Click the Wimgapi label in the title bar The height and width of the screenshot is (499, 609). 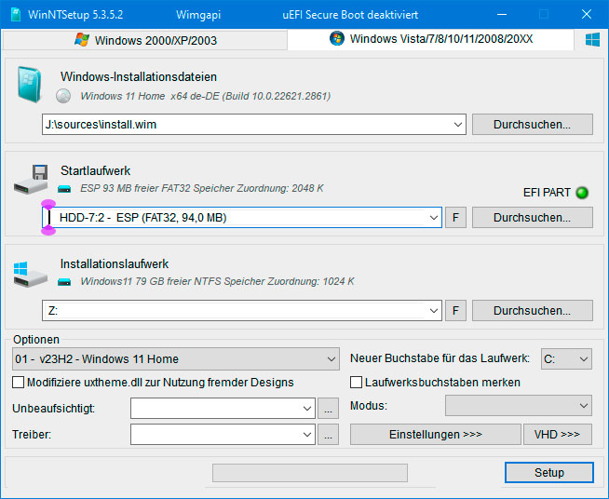click(198, 15)
